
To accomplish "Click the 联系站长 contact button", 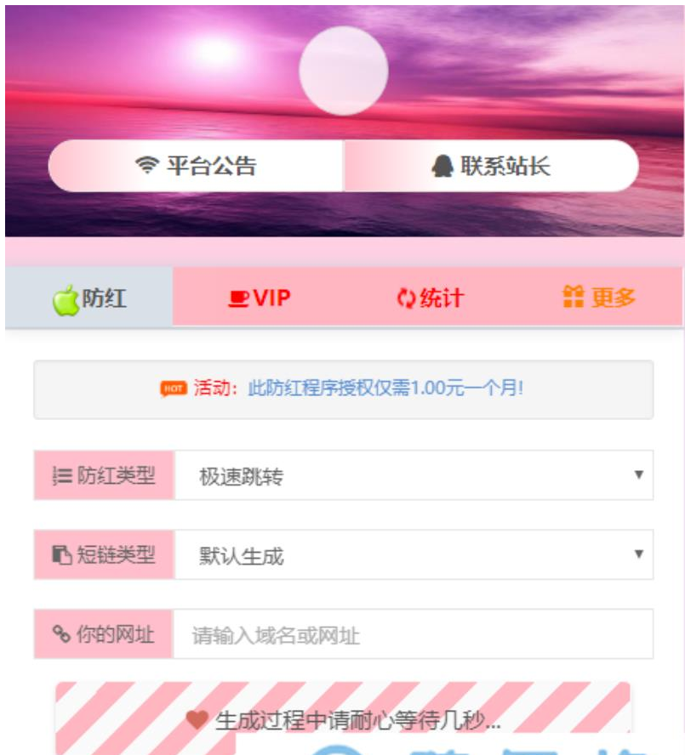I will point(492,166).
